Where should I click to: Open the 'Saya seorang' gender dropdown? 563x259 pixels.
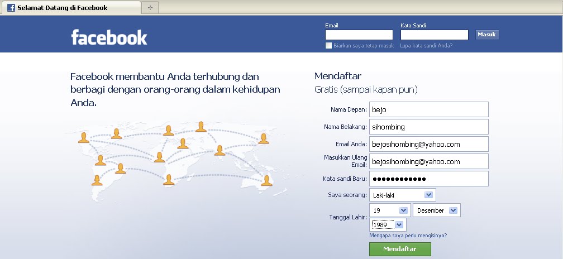pos(403,195)
